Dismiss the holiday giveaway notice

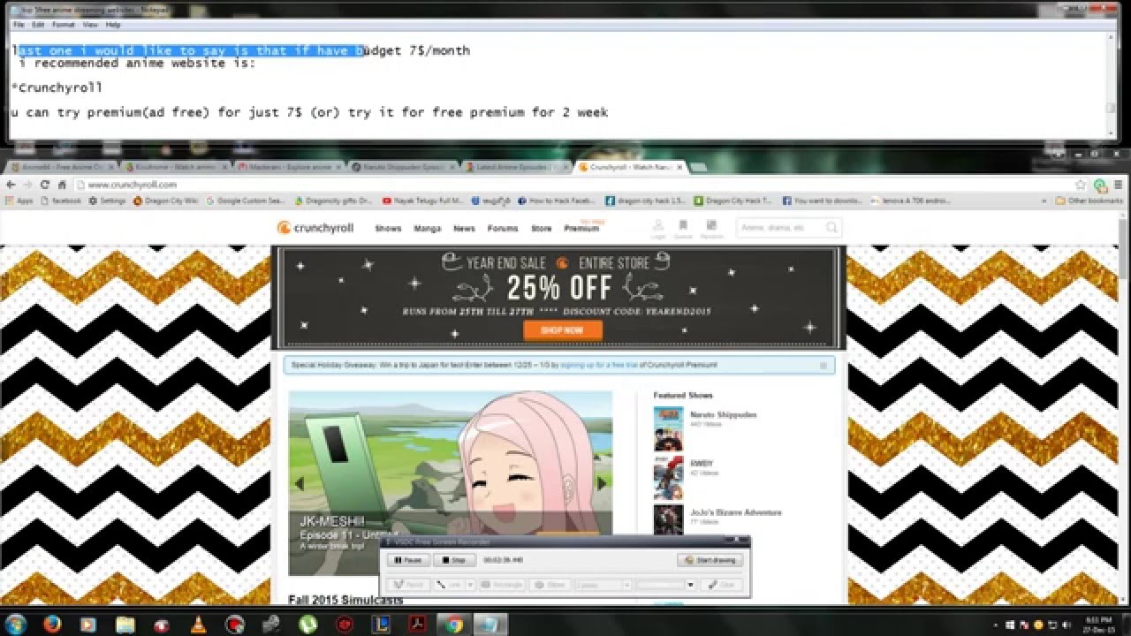point(824,365)
